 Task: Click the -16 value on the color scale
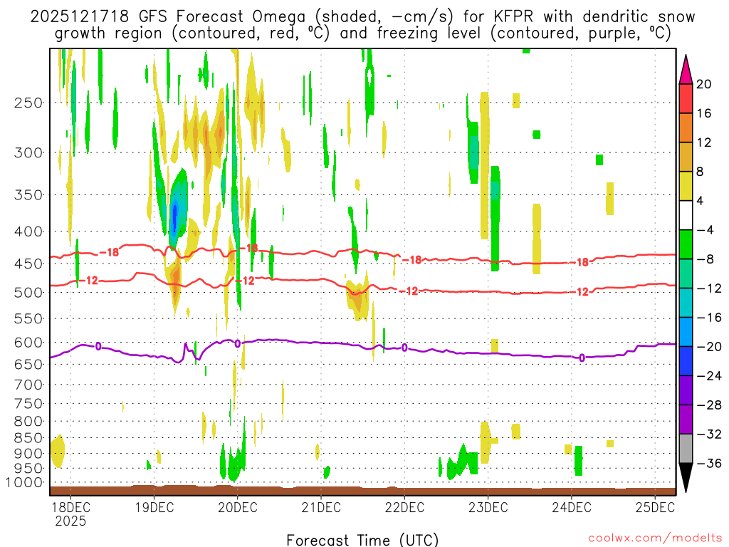709,318
